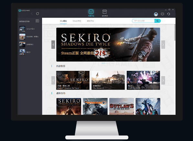The image size is (193, 141).
Task: Open the Devil May Cry 5 recommendation card
Action: pos(144,80)
